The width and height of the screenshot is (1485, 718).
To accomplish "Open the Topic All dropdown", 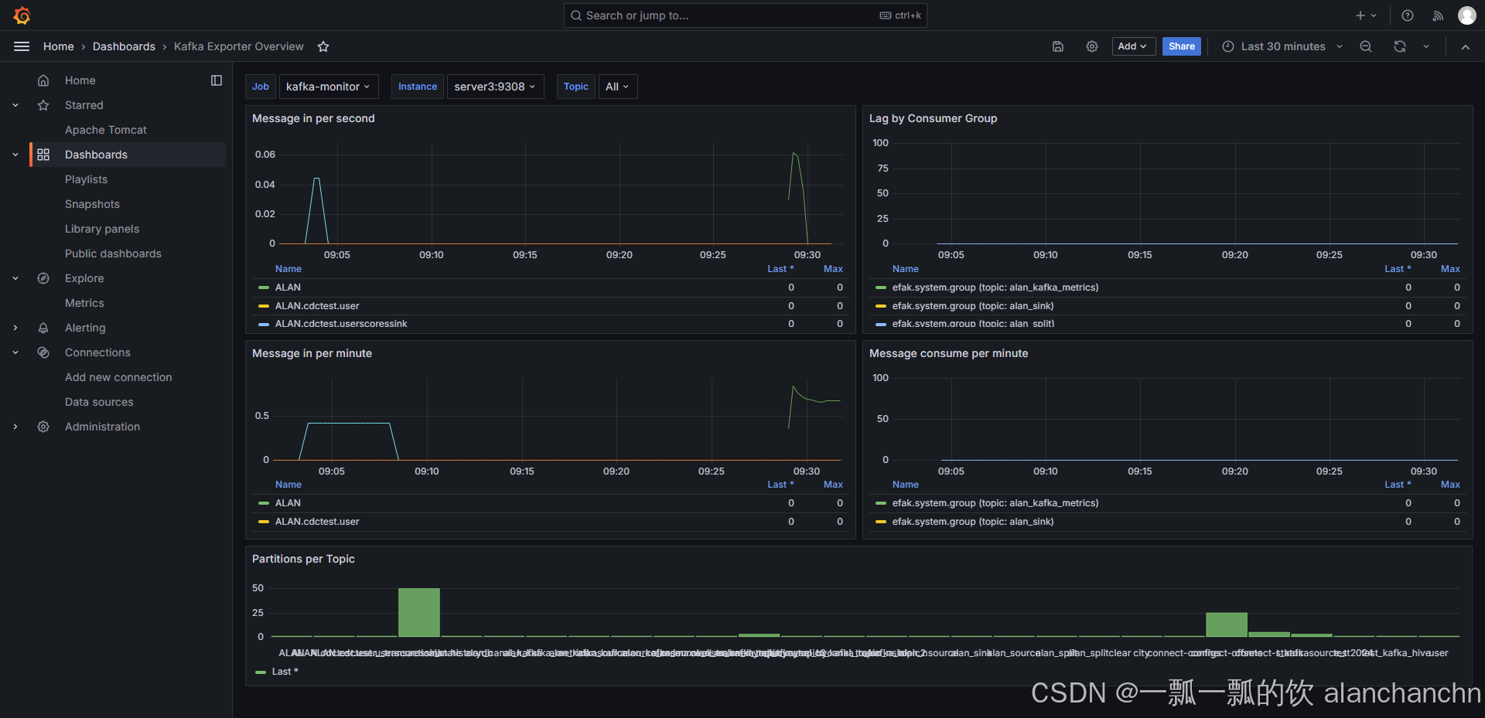I will tap(617, 87).
